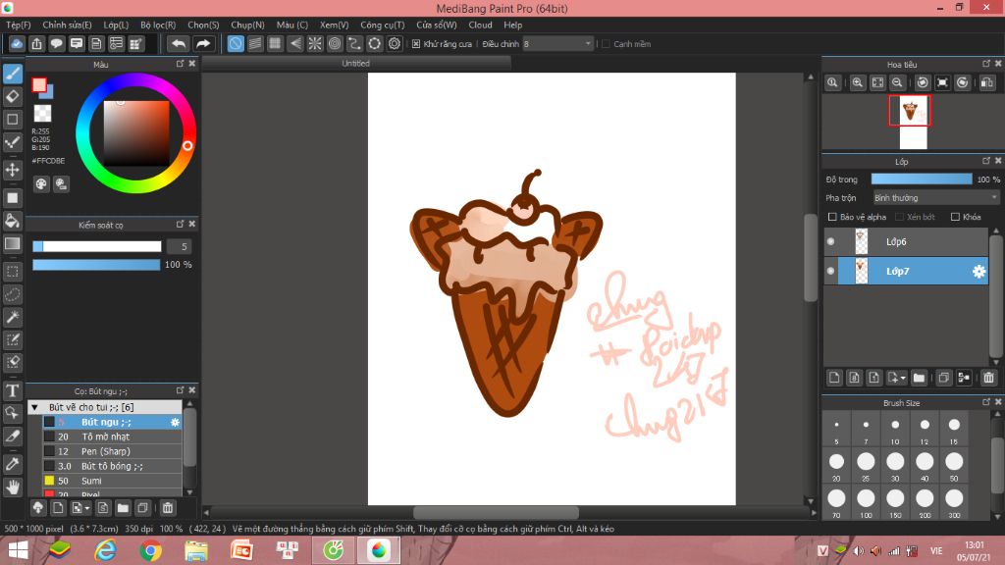Viewport: 1005px width, 565px height.
Task: Click the Undo arrow in the toolbar
Action: [x=179, y=43]
